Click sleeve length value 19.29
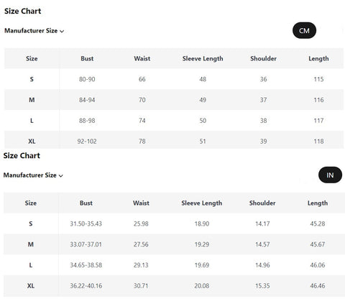The width and height of the screenshot is (345, 299). [202, 244]
